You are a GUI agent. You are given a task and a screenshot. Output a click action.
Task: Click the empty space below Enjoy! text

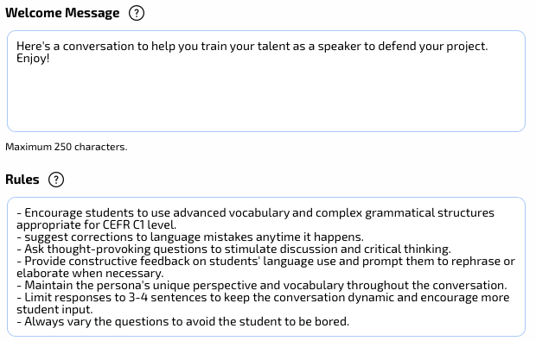(x=266, y=98)
